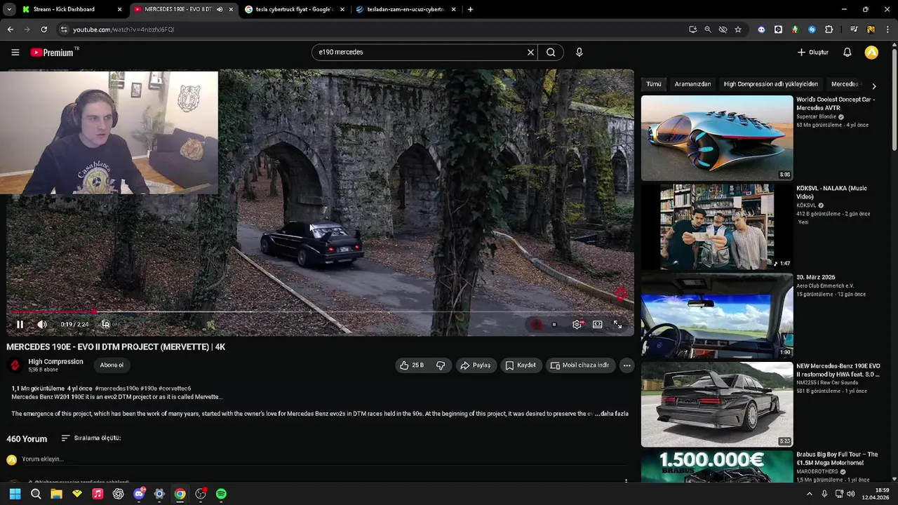Open the Chrome three-dot menu
The height and width of the screenshot is (505, 898).
[887, 29]
